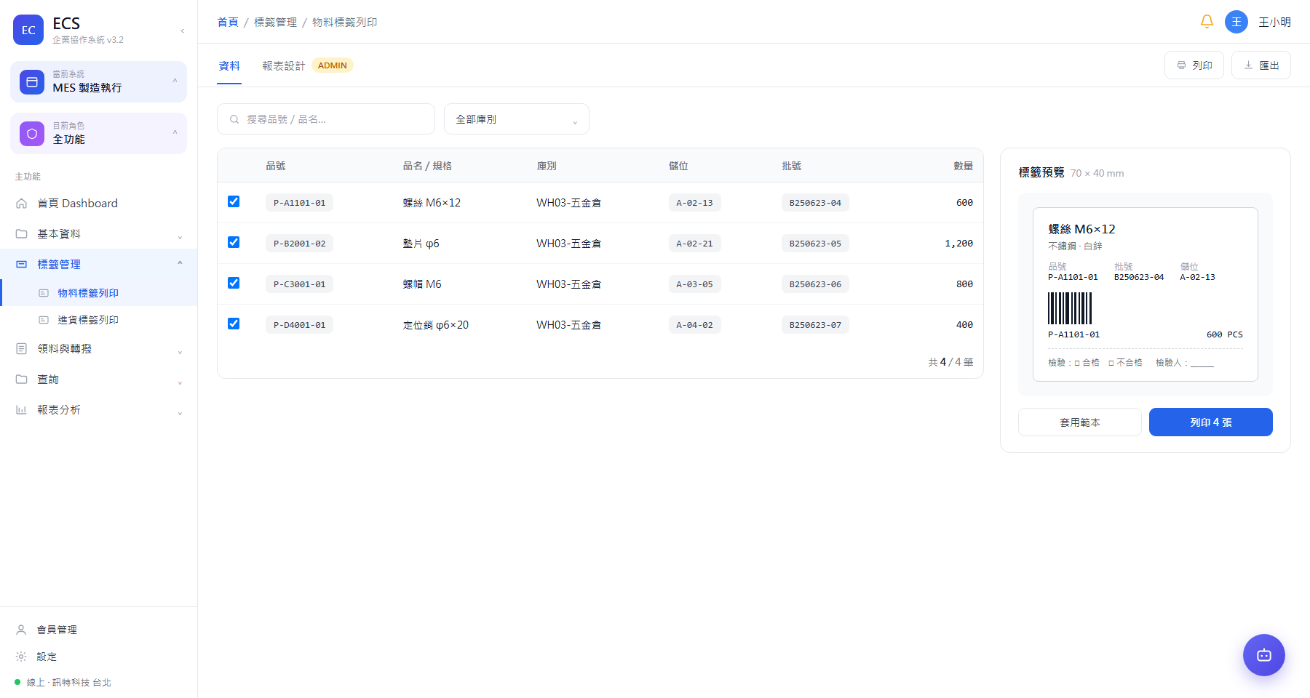Click the search magnifier icon

click(234, 119)
